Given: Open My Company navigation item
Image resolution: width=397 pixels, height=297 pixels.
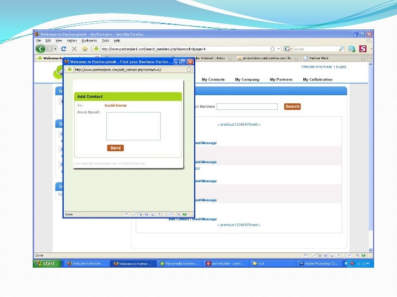Looking at the screenshot, I should pyautogui.click(x=247, y=79).
